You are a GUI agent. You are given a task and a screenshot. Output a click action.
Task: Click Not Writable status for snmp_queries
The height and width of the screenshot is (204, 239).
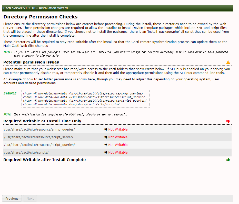(x=118, y=130)
